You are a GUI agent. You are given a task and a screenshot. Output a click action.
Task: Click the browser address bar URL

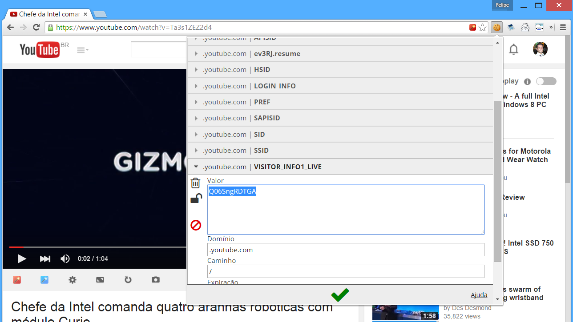tap(134, 28)
